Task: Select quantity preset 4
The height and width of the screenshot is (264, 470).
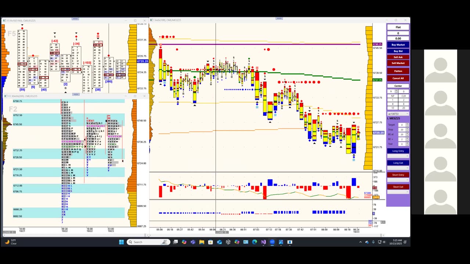Action: [393, 104]
